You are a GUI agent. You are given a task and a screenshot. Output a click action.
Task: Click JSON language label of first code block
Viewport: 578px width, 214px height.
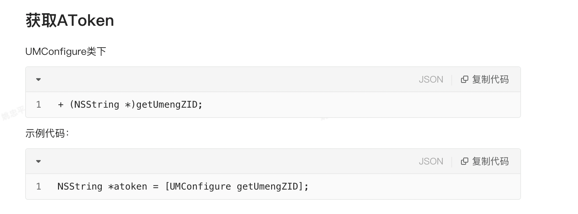(431, 80)
